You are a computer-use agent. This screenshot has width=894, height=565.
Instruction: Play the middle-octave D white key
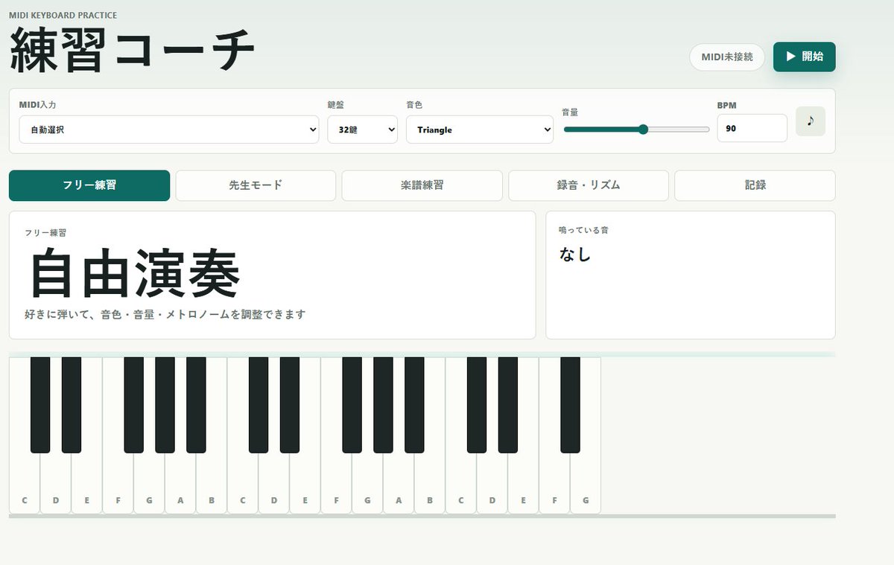coord(274,484)
